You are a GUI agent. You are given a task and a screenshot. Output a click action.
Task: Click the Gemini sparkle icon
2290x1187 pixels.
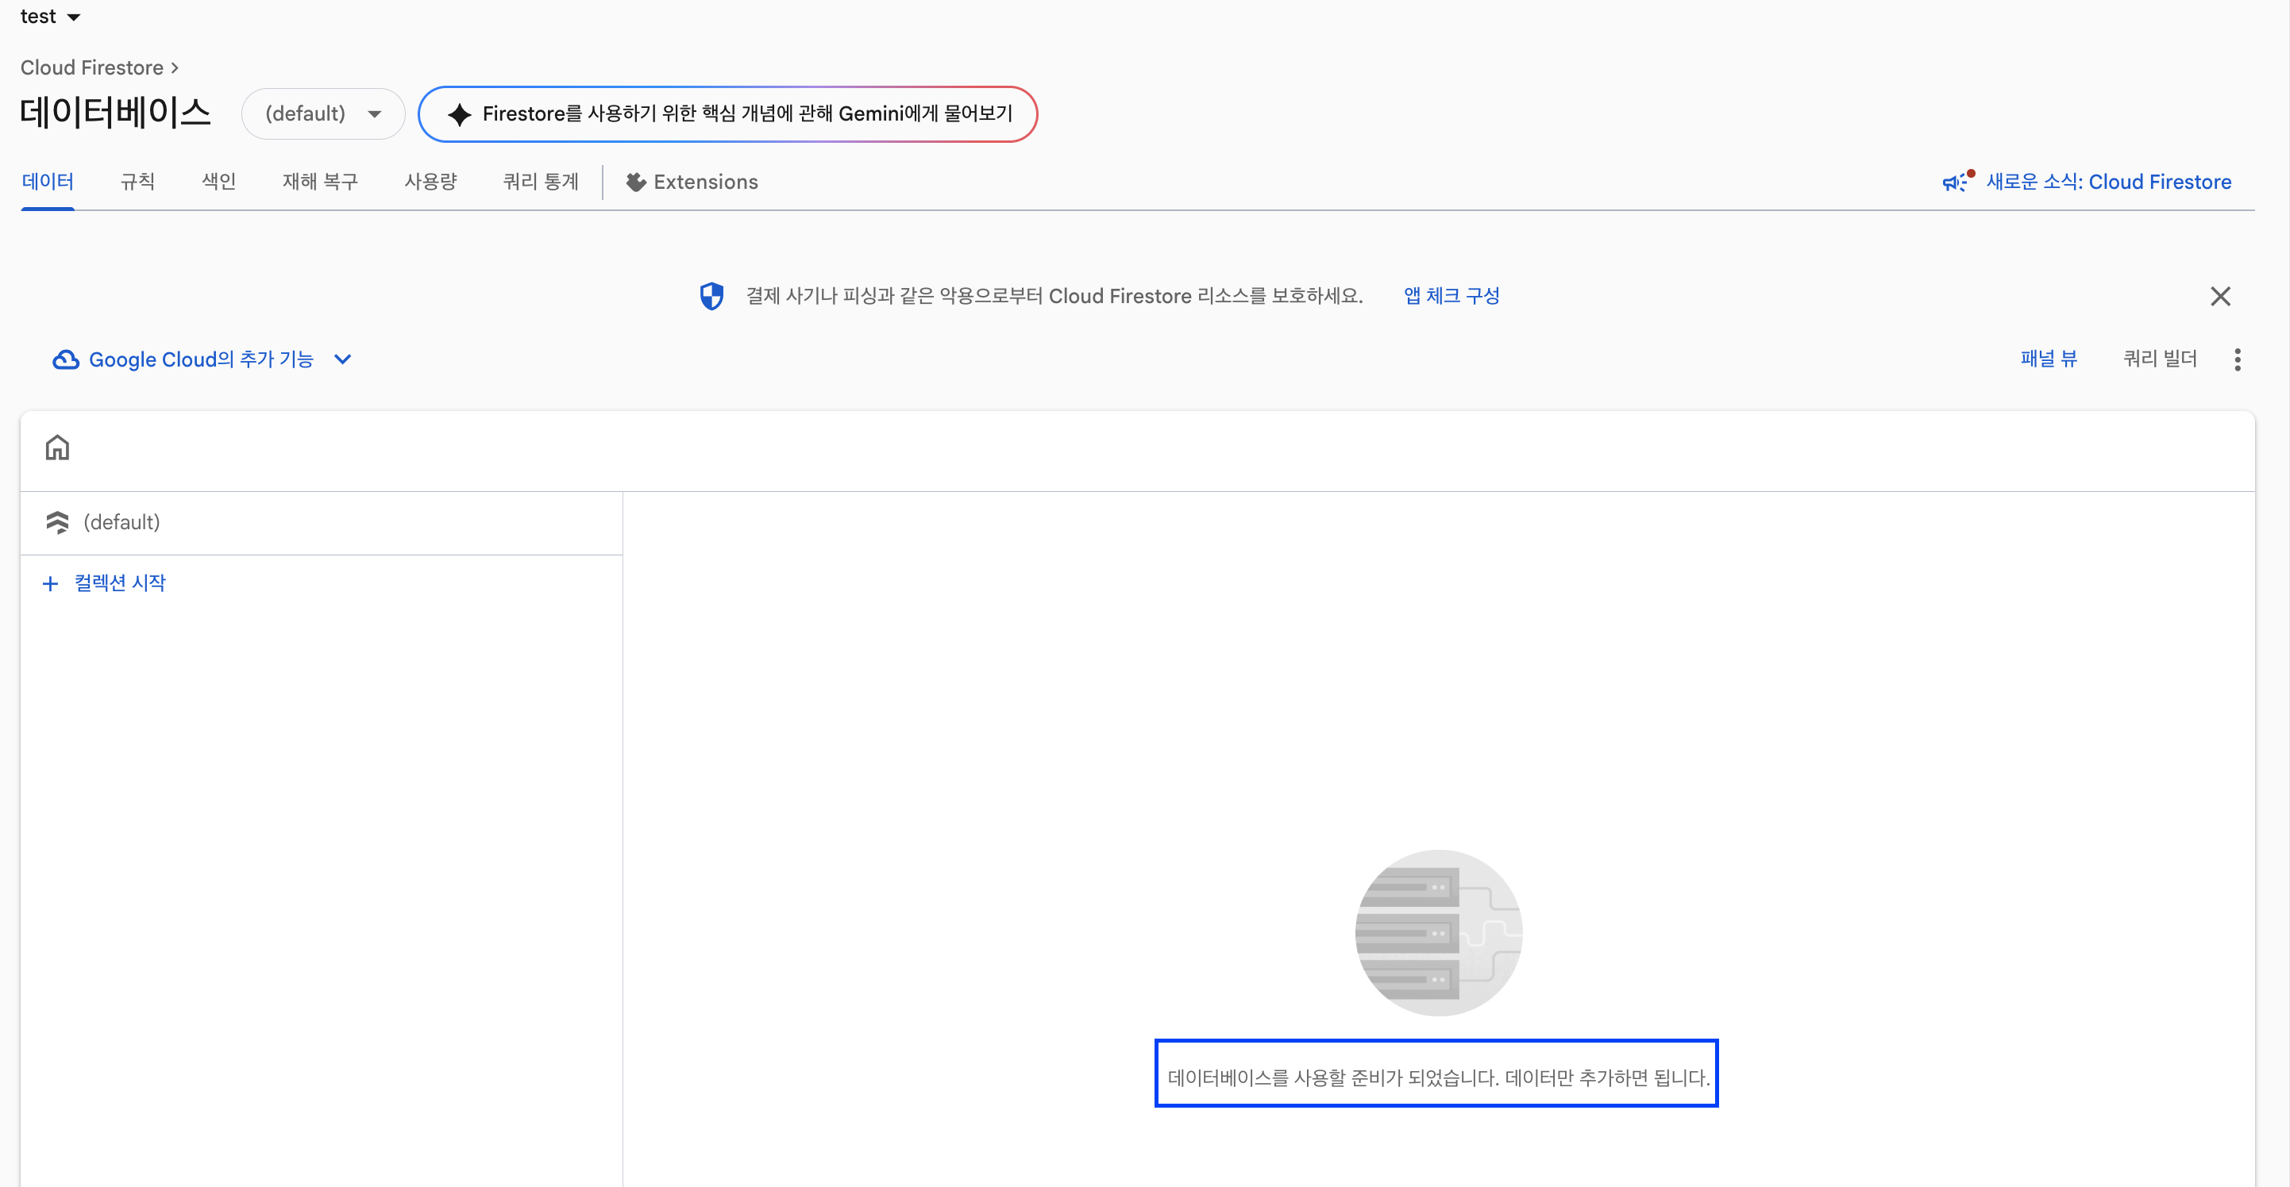pos(460,114)
